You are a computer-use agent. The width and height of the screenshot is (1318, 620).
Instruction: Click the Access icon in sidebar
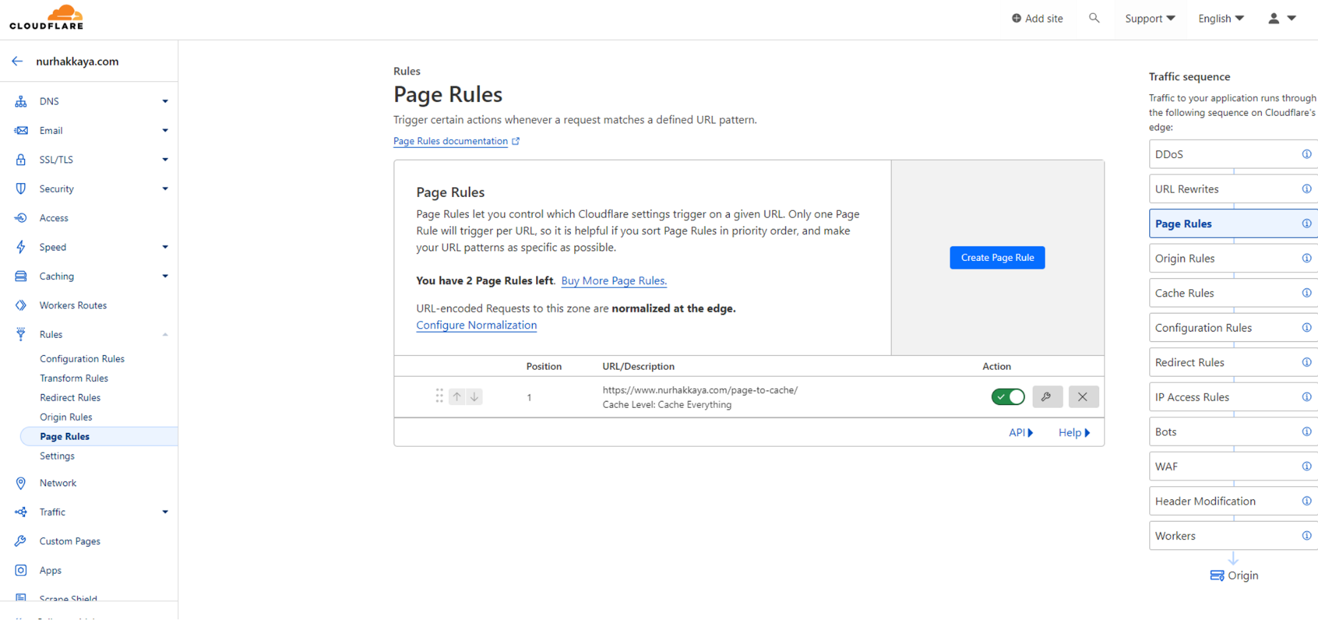pos(21,218)
